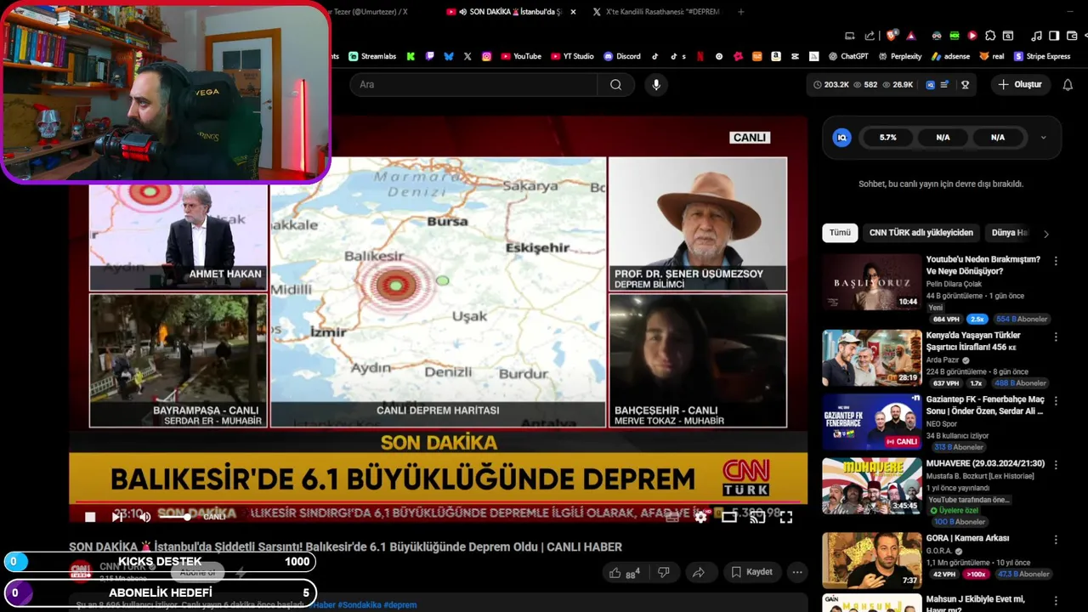Select the CNN TÜRK adlı yükleyiciden chip
The height and width of the screenshot is (612, 1088).
tap(921, 233)
